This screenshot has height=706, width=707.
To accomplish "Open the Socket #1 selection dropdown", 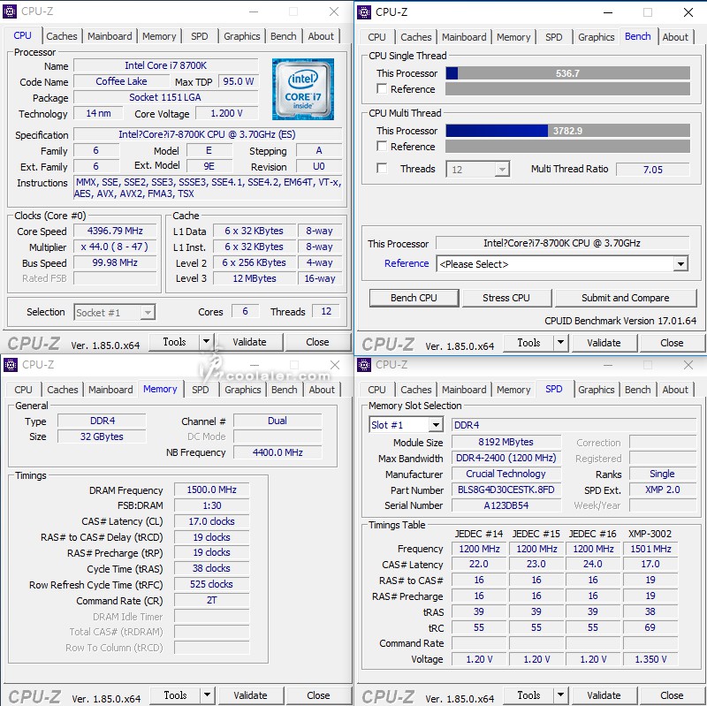I will point(148,313).
